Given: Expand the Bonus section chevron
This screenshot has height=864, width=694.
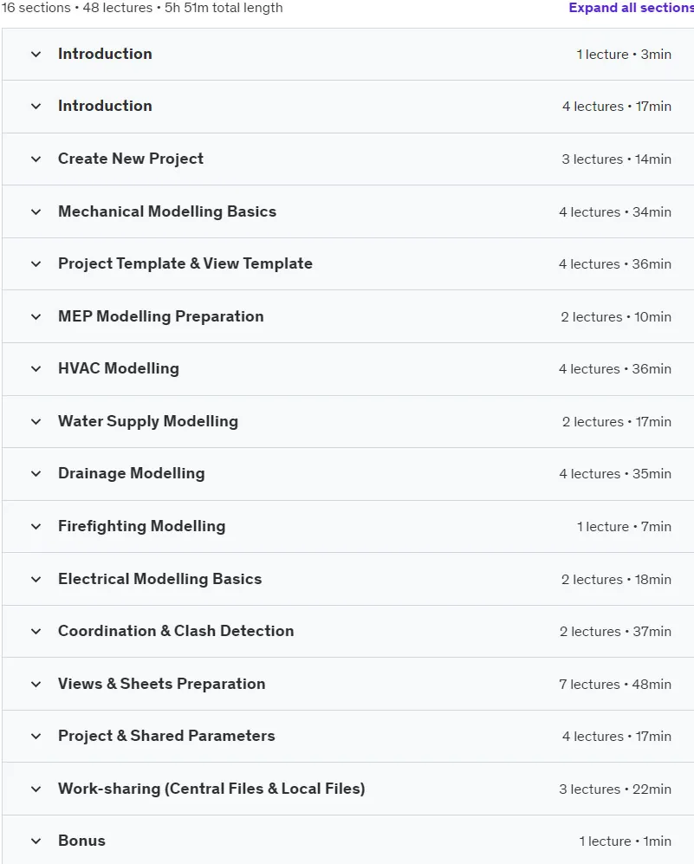Looking at the screenshot, I should [36, 841].
